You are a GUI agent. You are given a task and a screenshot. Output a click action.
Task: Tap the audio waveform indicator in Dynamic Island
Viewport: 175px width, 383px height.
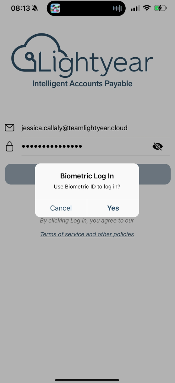pos(117,8)
